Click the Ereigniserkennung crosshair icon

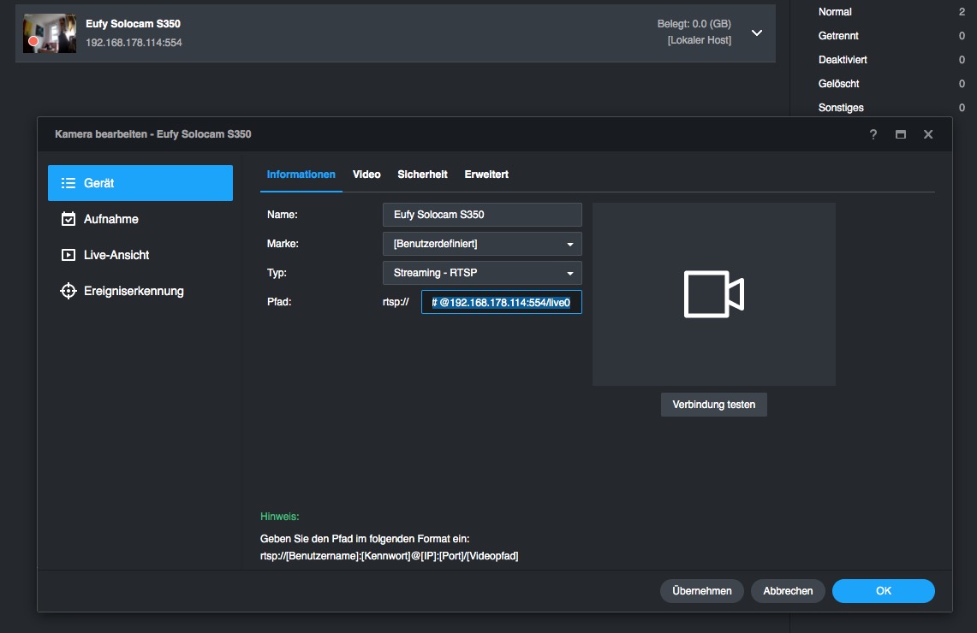point(69,291)
